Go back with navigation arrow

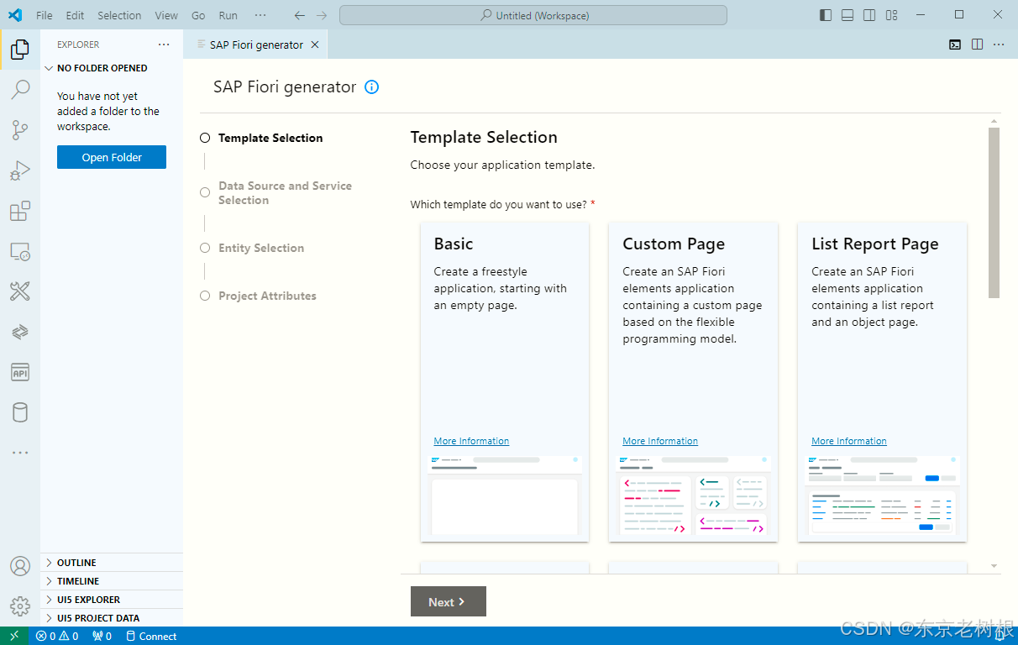tap(300, 15)
